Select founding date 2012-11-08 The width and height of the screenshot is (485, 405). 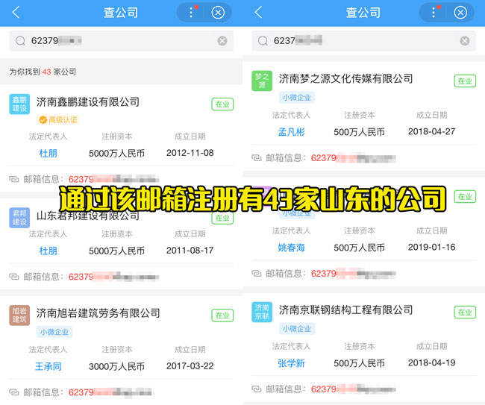click(x=190, y=153)
